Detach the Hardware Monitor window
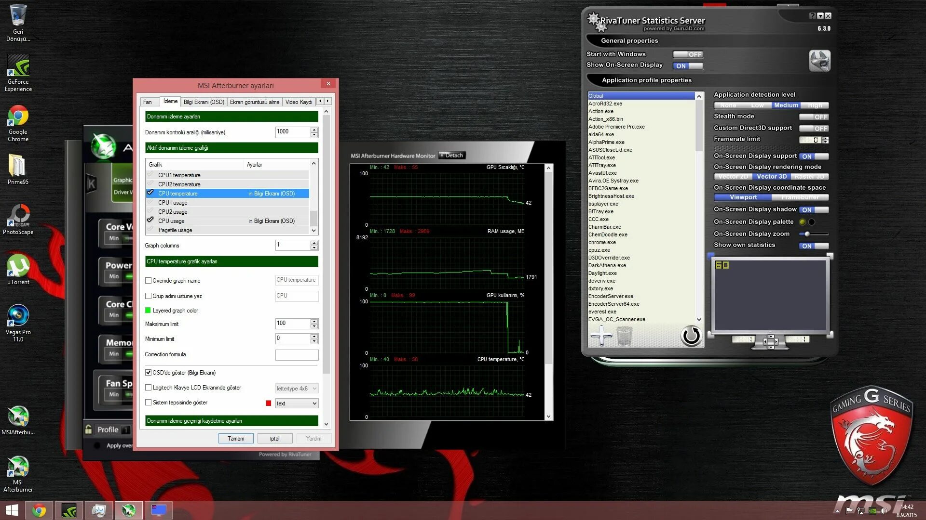Image resolution: width=926 pixels, height=520 pixels. tap(452, 156)
